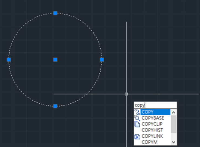Click the circle's left quadrant grip

tap(9, 59)
